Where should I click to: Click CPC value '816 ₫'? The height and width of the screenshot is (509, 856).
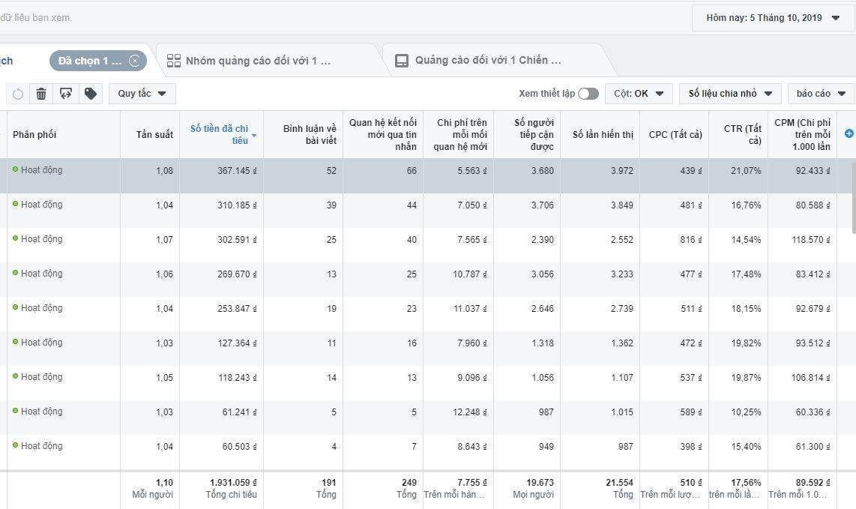click(691, 239)
